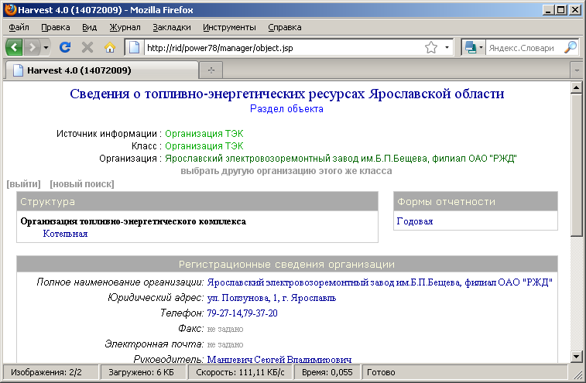The height and width of the screenshot is (383, 586).
Task: Click Организация ТЭК next to Класс
Action: coord(204,145)
